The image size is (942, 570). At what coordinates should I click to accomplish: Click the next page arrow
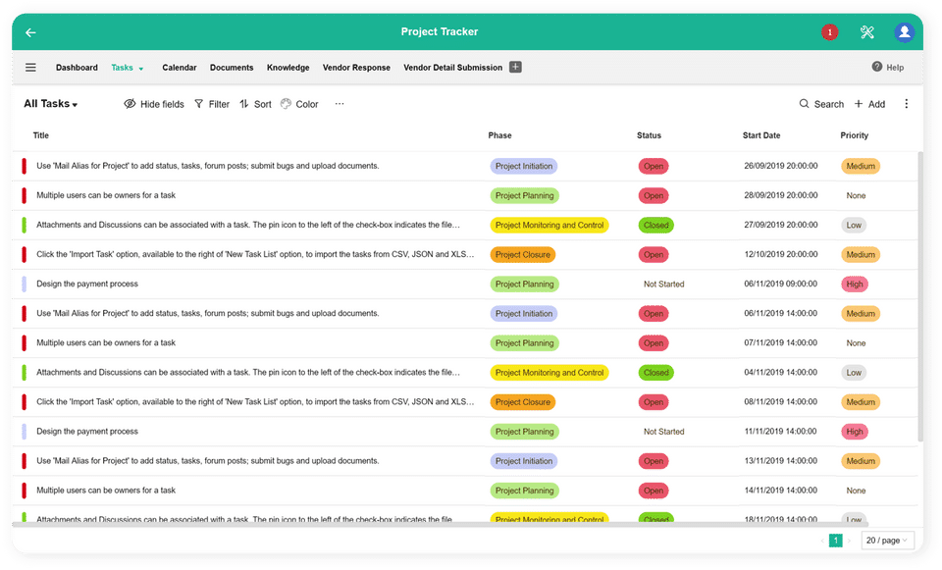point(849,540)
